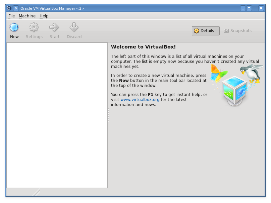Open the Machine menu
This screenshot has height=203, width=271.
pos(27,16)
